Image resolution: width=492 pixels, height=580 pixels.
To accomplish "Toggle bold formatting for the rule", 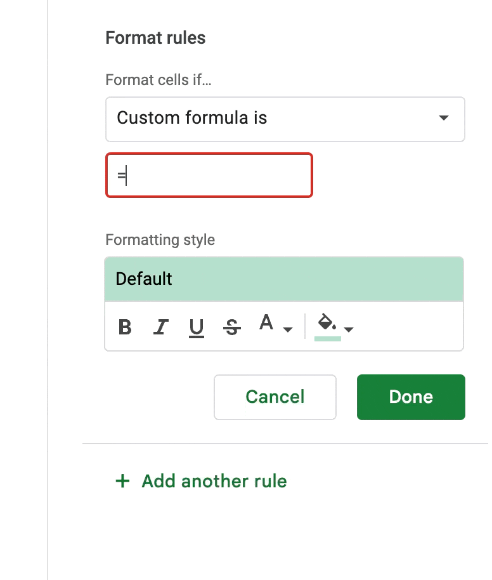I will [x=126, y=327].
